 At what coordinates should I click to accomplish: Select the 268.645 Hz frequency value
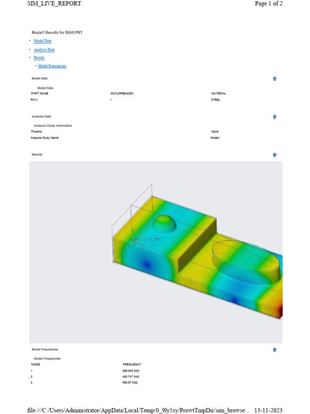click(131, 371)
